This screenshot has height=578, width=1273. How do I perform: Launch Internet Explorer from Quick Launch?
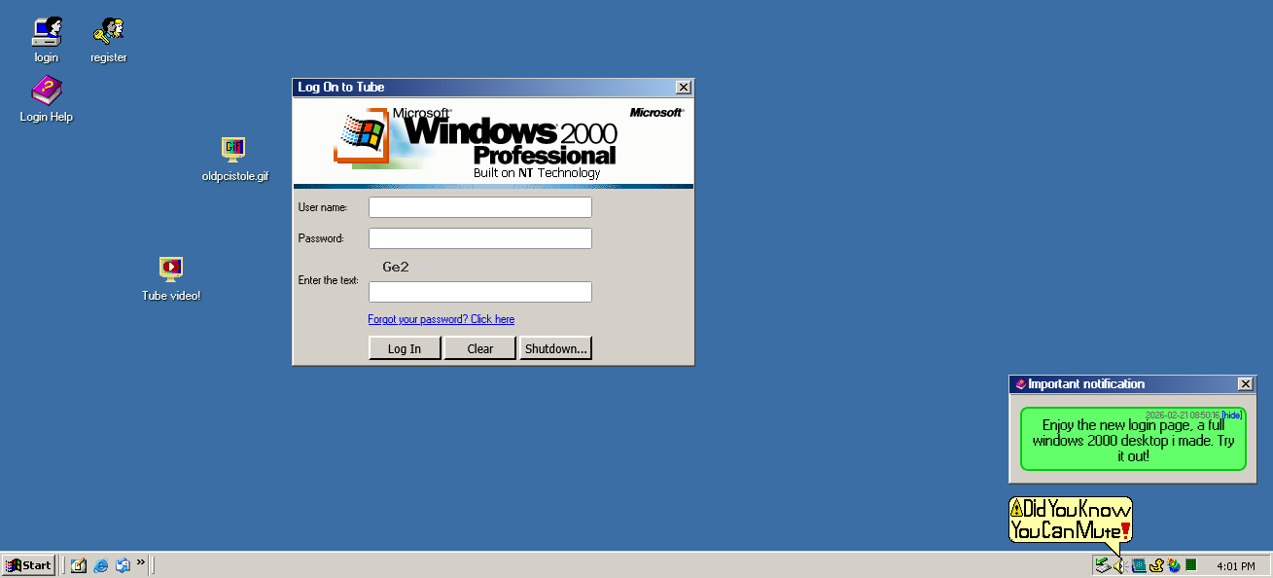pyautogui.click(x=101, y=565)
